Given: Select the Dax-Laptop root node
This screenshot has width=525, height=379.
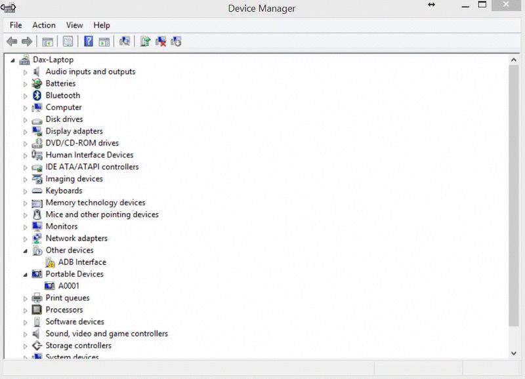Looking at the screenshot, I should tap(52, 60).
